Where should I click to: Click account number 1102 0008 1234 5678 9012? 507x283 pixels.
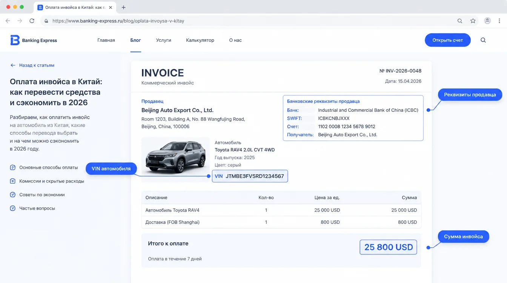(347, 126)
